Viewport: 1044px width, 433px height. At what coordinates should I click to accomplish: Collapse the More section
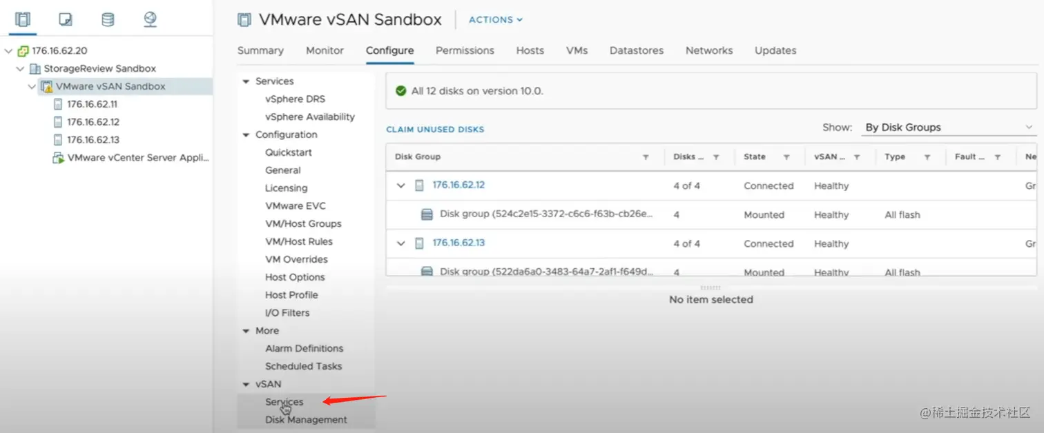click(246, 331)
